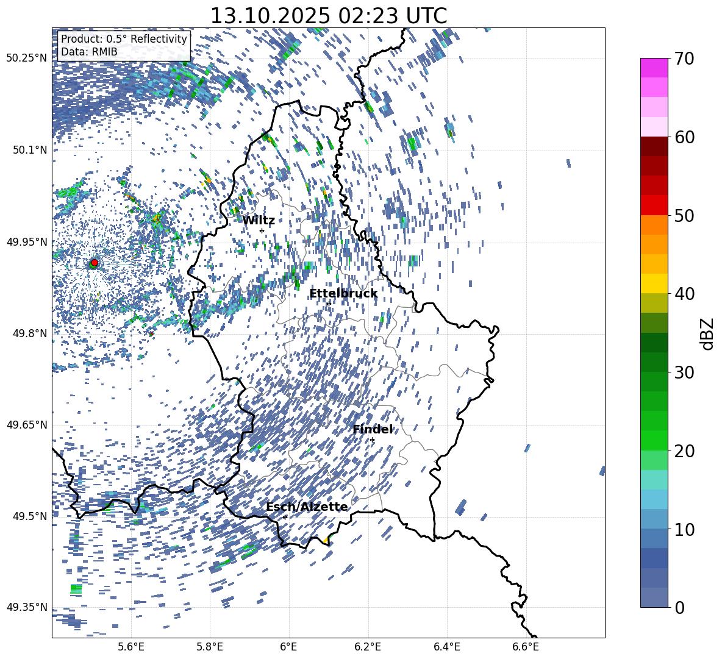Click the 50.1°N latitude label

[30, 150]
